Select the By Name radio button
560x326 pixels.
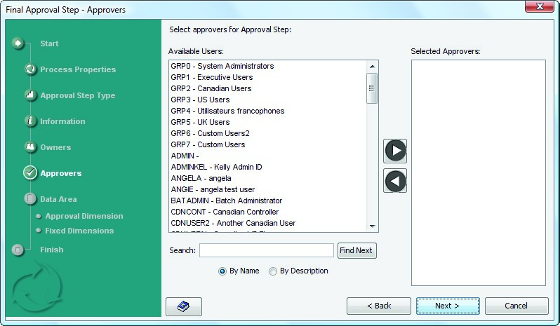223,271
